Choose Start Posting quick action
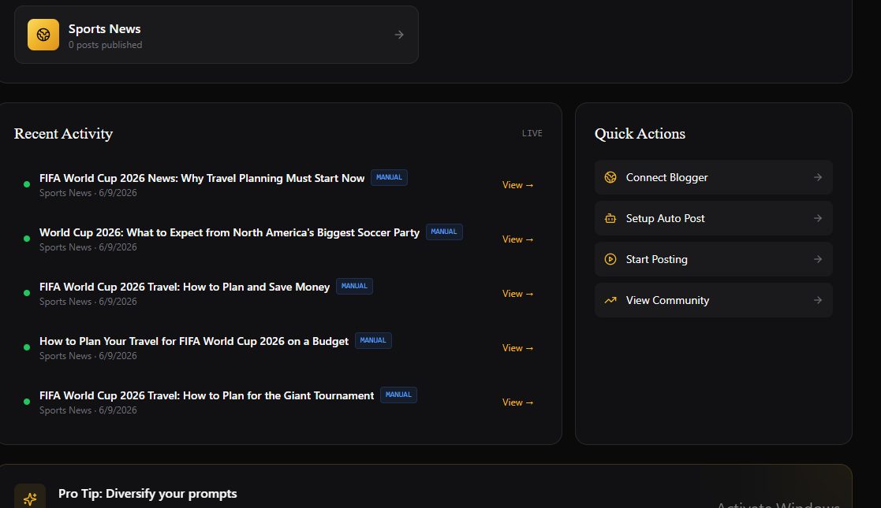The height and width of the screenshot is (508, 881). 714,259
